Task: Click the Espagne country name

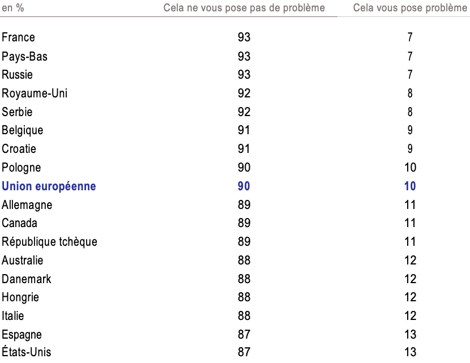Action: coord(22,335)
